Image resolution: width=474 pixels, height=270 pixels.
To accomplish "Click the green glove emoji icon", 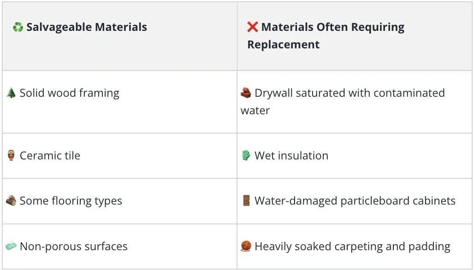I will click(x=246, y=156).
